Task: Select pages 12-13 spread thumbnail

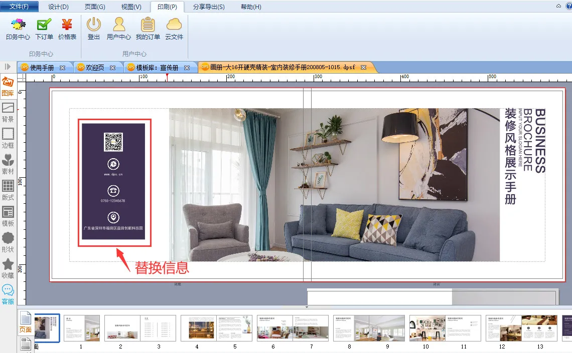Action: pos(521,328)
